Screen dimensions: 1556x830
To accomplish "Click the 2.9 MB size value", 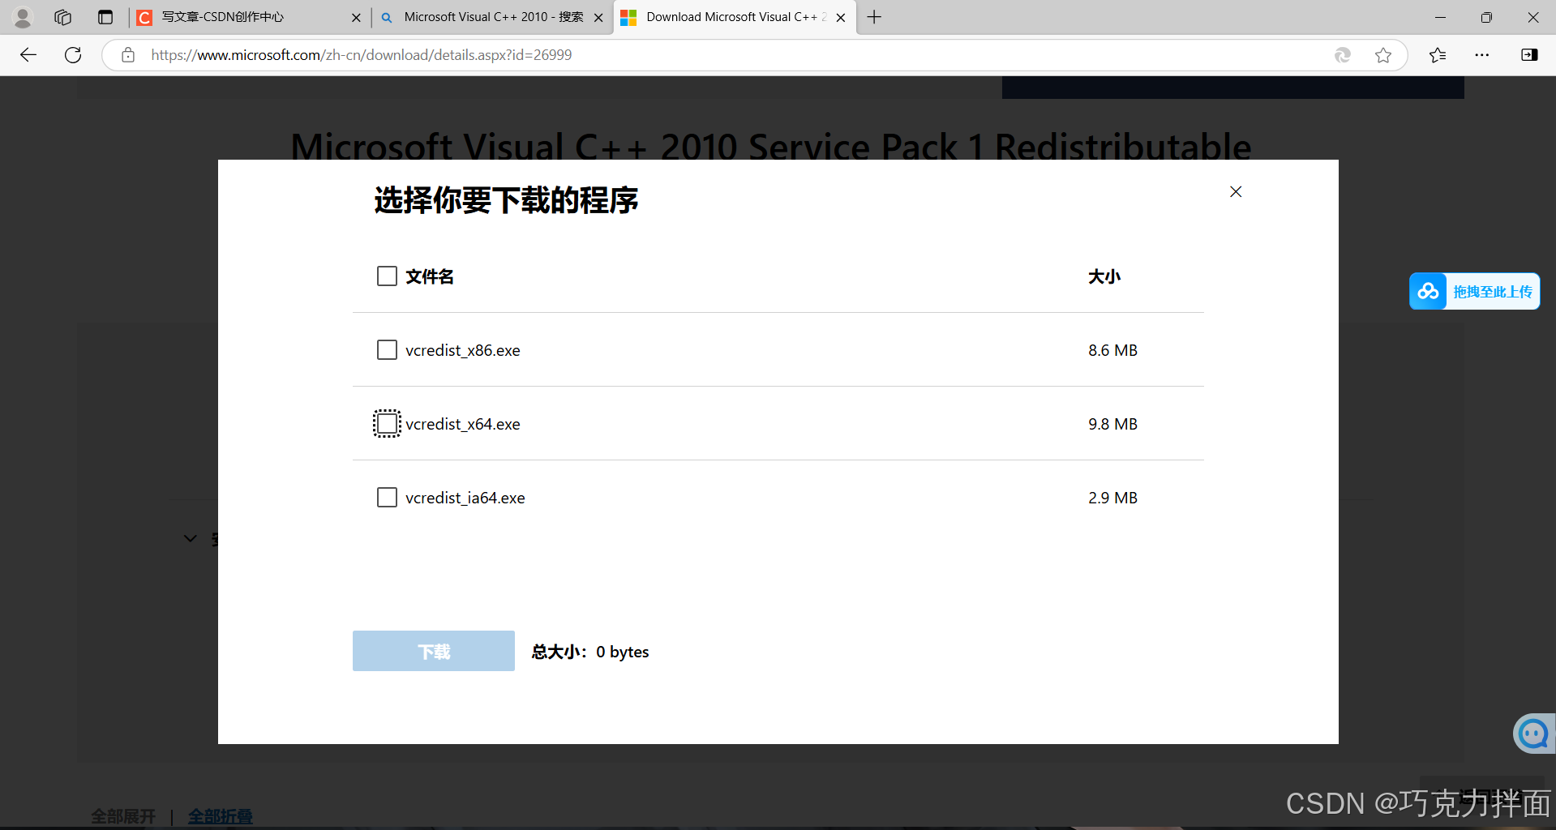I will pos(1112,498).
